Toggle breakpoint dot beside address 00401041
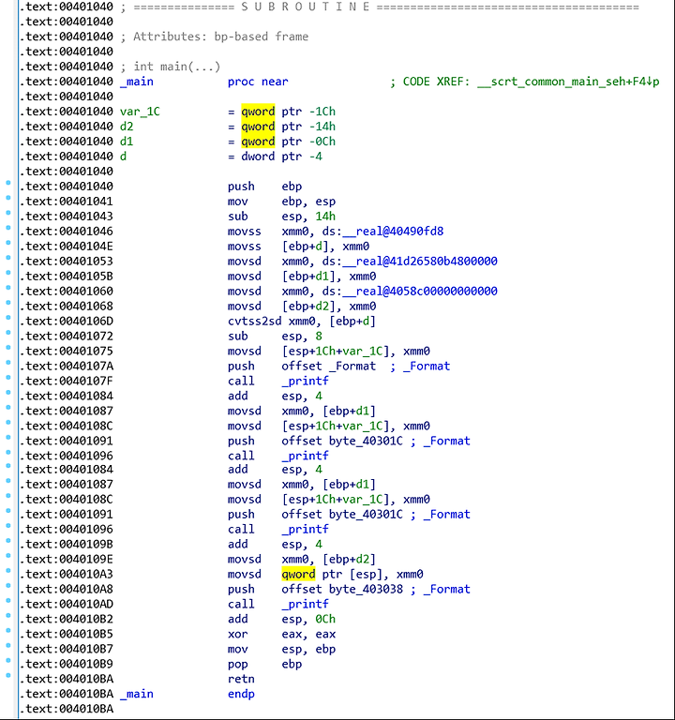Viewport: 675px width, 720px height. click(x=8, y=198)
